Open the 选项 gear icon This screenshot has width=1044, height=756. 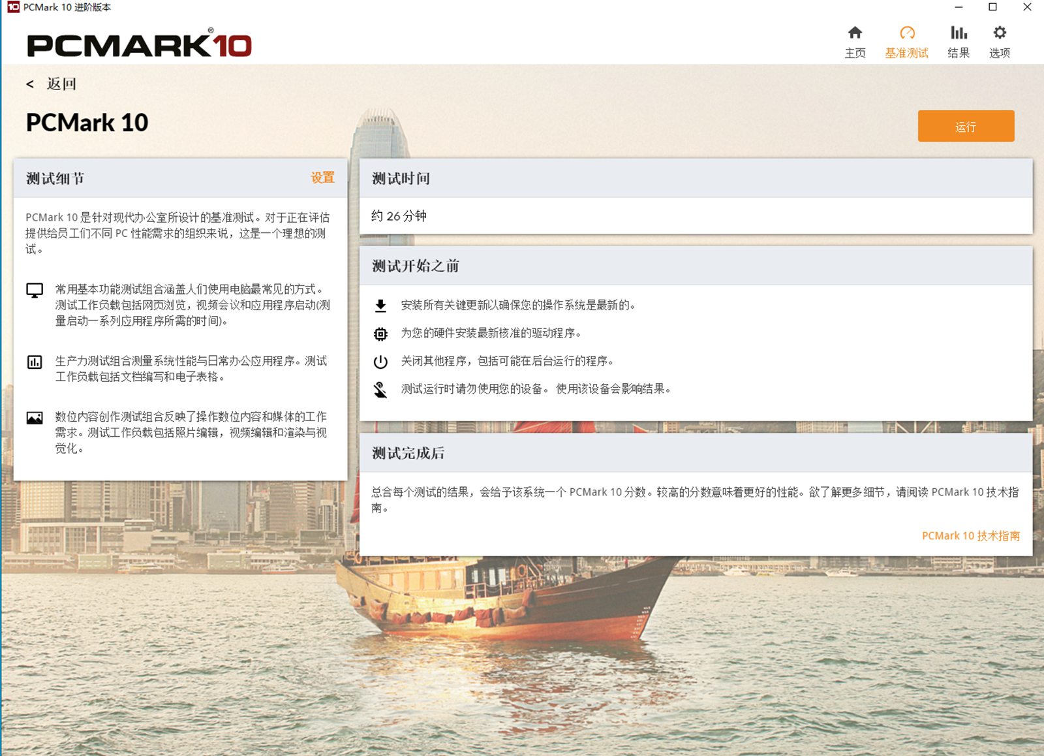coord(1000,33)
